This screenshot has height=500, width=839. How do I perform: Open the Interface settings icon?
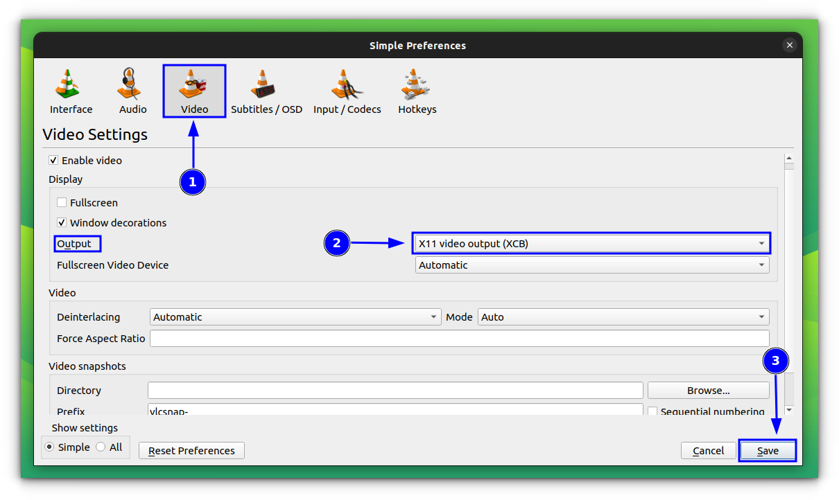(x=70, y=90)
